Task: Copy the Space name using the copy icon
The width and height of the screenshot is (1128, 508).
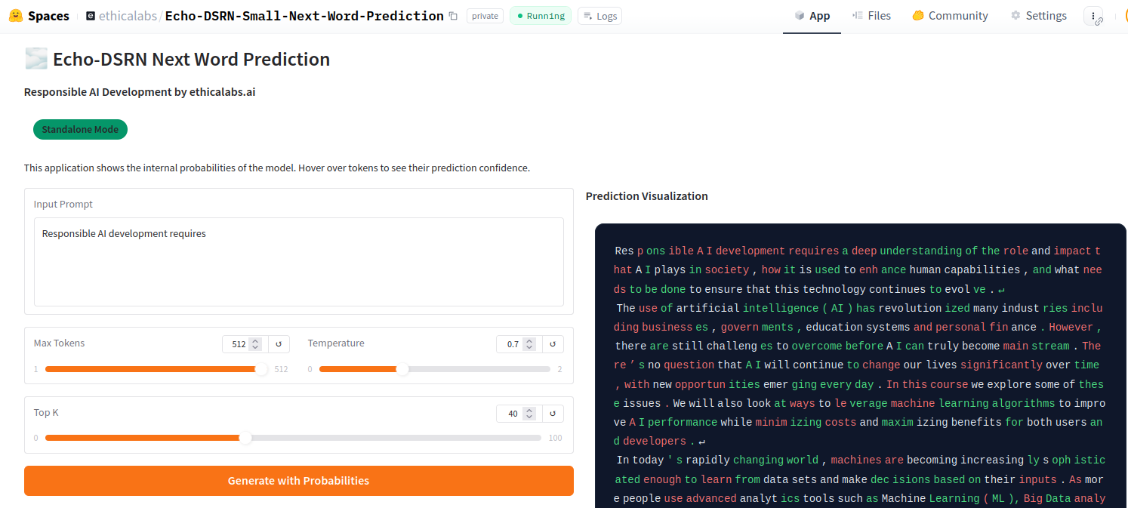Action: (x=453, y=16)
